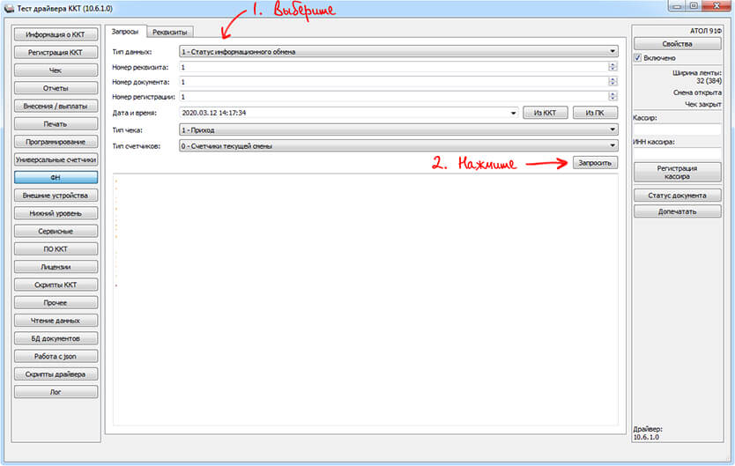
Task: Increment the Номер реквизита spinner
Action: (x=612, y=64)
